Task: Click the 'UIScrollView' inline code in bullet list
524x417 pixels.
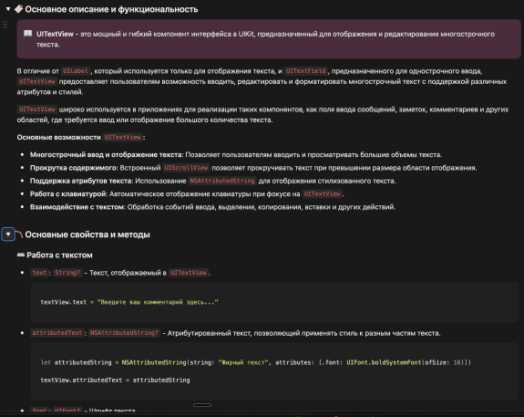Action: (x=186, y=168)
